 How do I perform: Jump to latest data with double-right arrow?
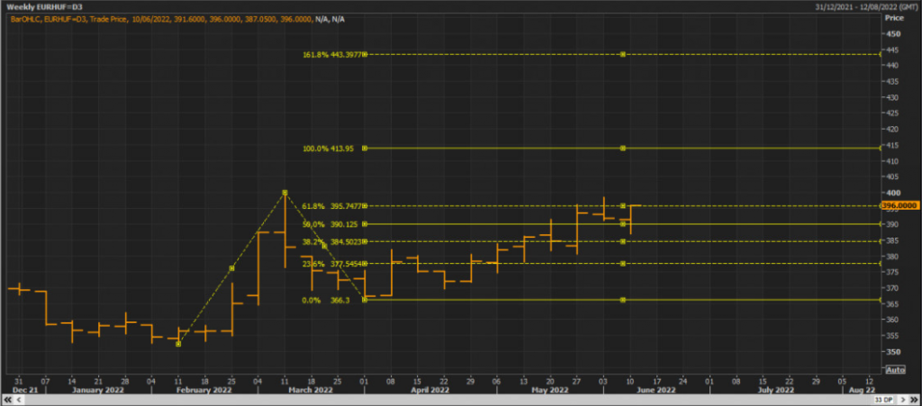(x=914, y=400)
